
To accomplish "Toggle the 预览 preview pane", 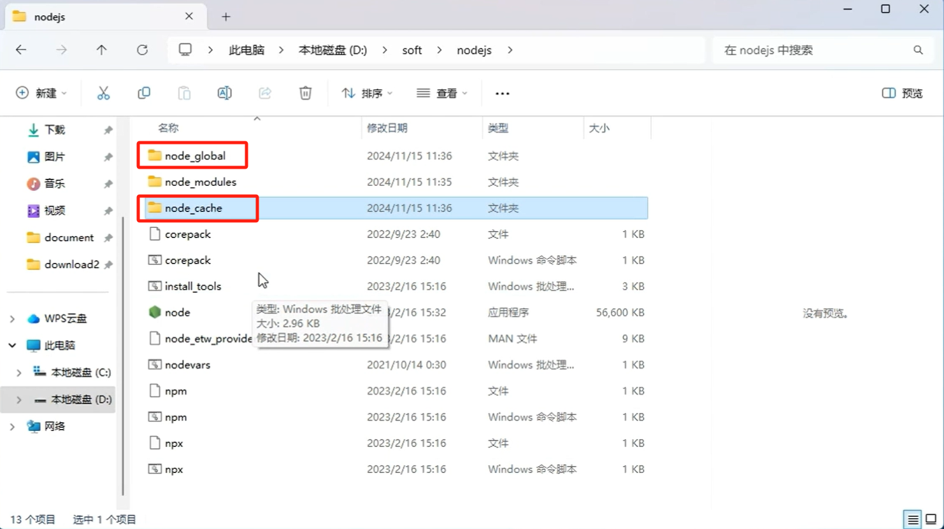I will [903, 93].
